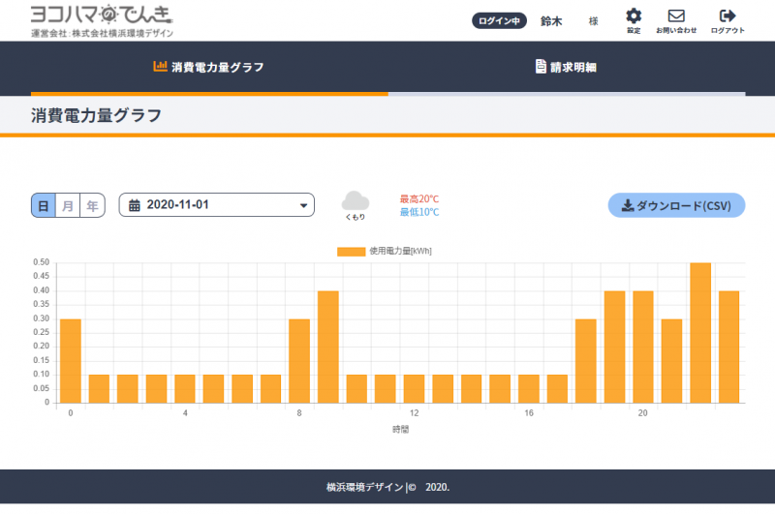This screenshot has height=514, width=775.
Task: Toggle the 使用電力量[kWh] legend swatch
Action: point(352,252)
